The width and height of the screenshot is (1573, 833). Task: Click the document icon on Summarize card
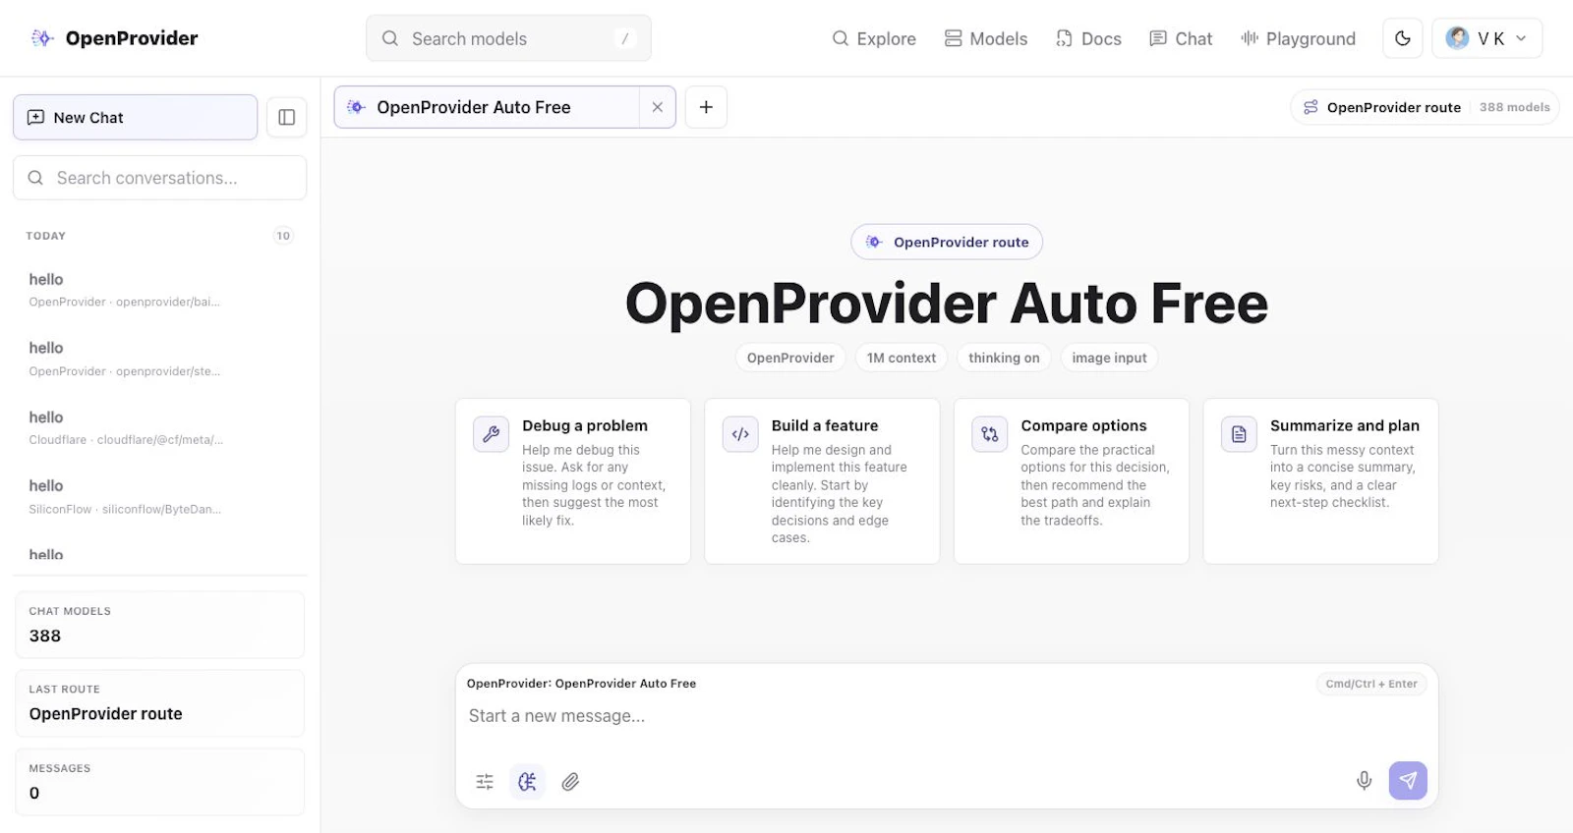click(x=1239, y=434)
